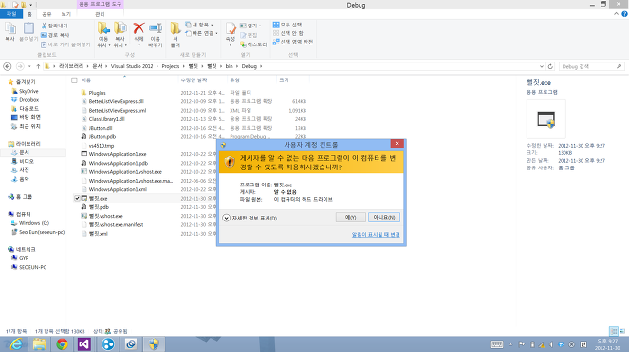Refresh the address bar location

(x=550, y=66)
